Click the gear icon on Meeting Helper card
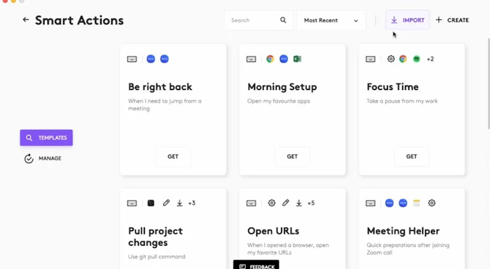The height and width of the screenshot is (269, 490). point(432,203)
